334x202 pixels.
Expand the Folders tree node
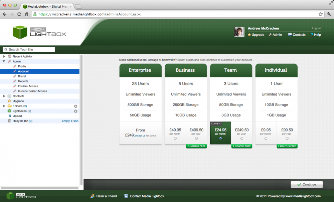coord(4,106)
